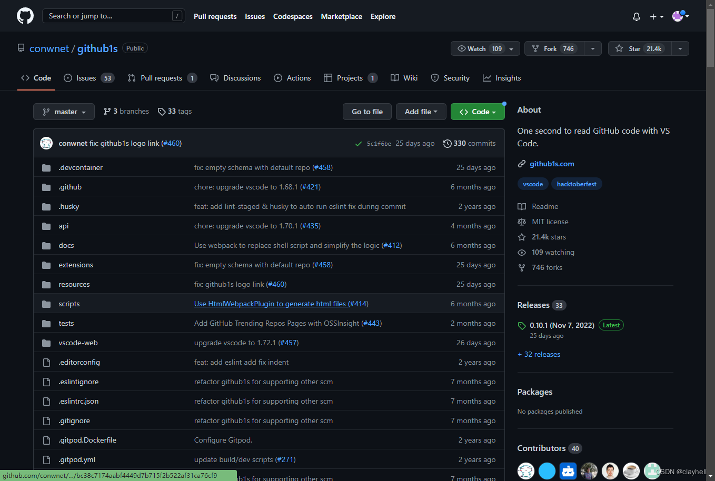Click the blue circle contributor avatar
The height and width of the screenshot is (481, 715).
coord(547,471)
